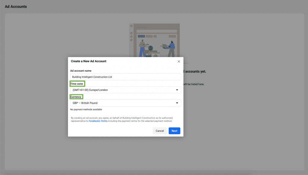Click the Next button
Screen dimensions: 308x175
click(174, 131)
